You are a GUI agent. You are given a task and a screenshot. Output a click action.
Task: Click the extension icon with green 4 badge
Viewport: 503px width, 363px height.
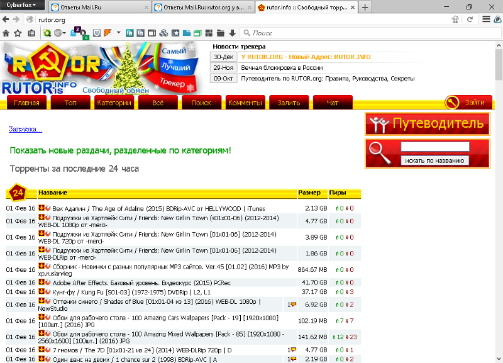pos(84,35)
